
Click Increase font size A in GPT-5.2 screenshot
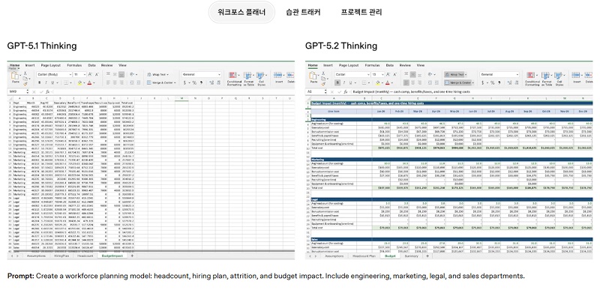[x=388, y=74]
